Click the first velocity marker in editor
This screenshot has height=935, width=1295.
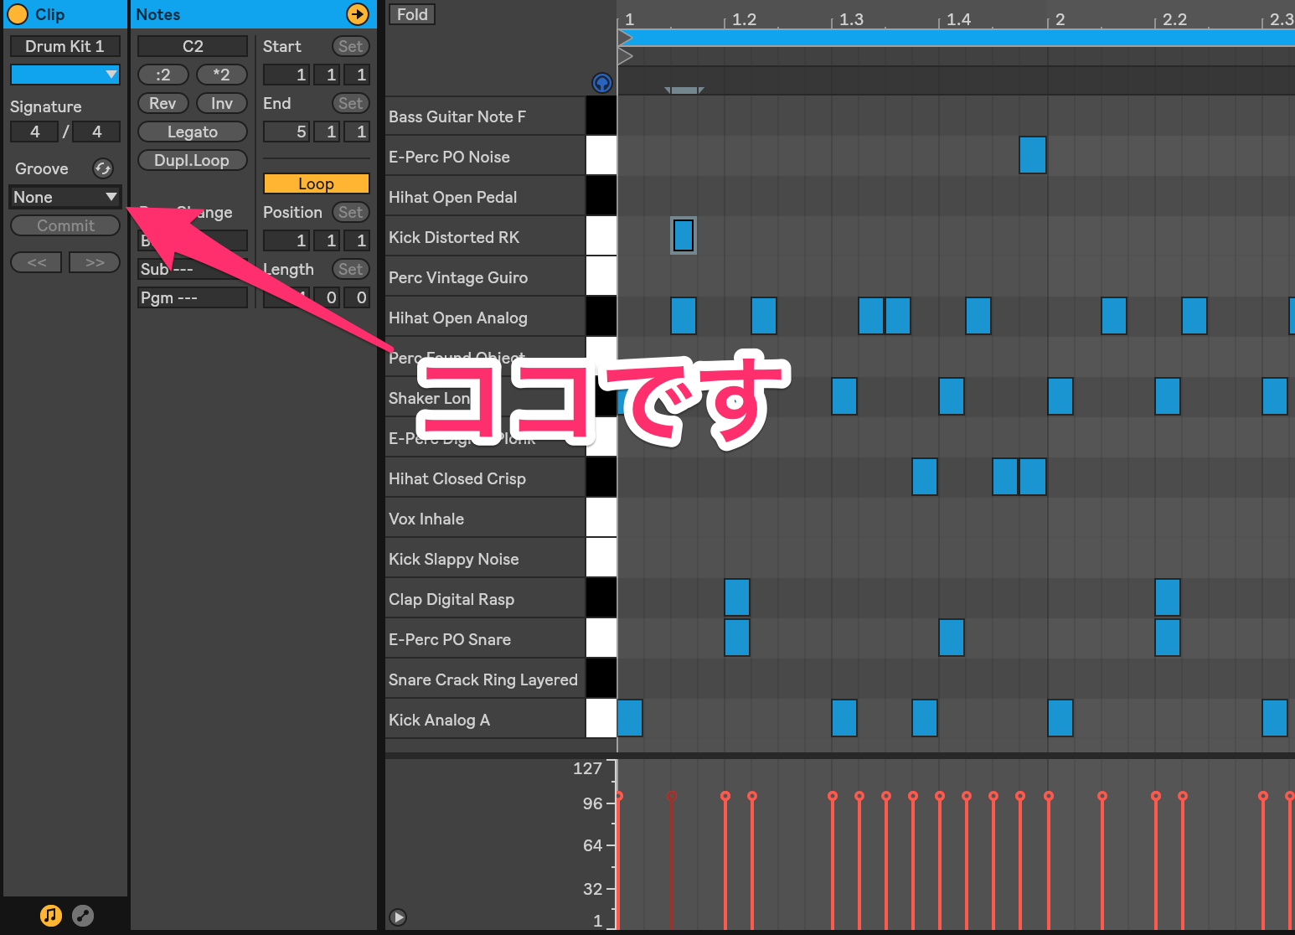(x=619, y=796)
